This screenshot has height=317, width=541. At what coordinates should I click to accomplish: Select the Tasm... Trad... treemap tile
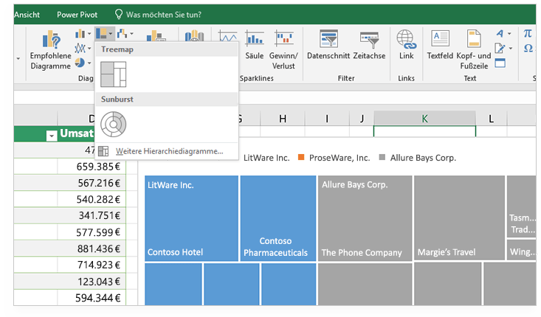tap(521, 206)
